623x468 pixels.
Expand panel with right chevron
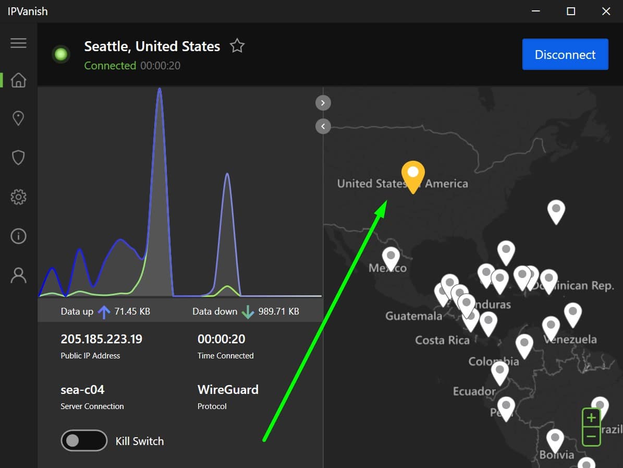(x=323, y=103)
